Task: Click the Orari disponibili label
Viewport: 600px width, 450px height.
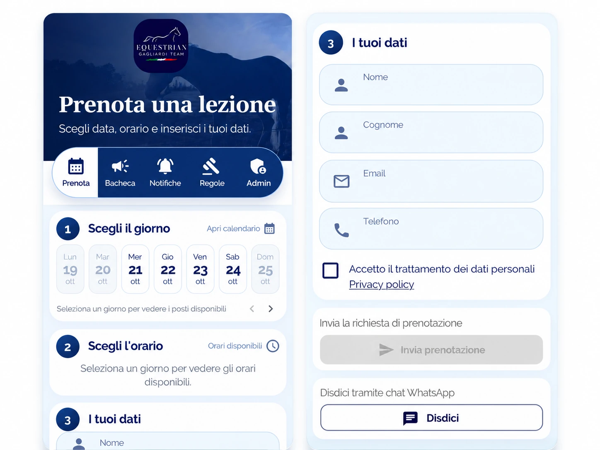Action: click(235, 346)
